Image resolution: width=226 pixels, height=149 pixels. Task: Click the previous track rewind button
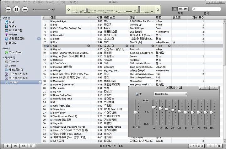click(8, 10)
